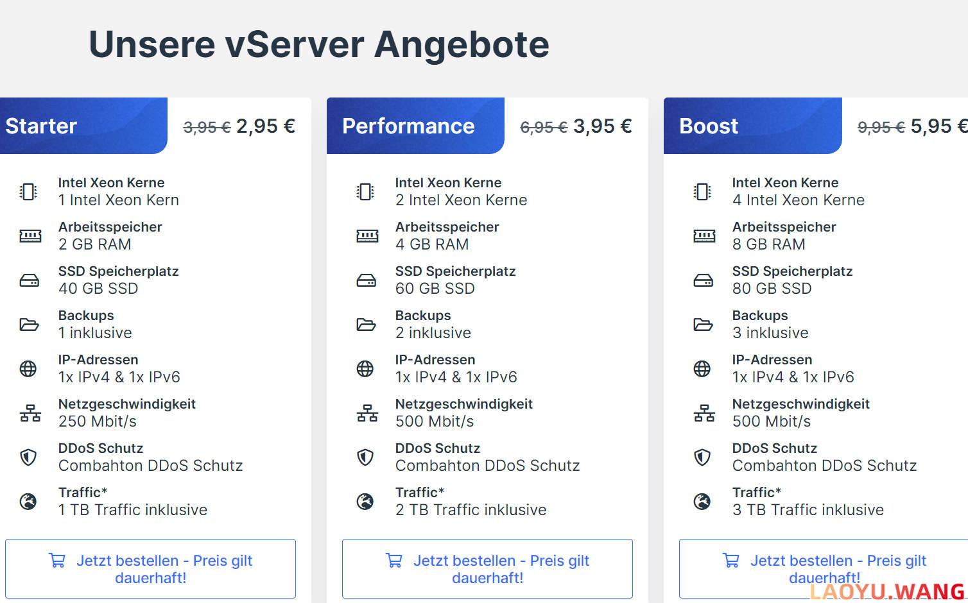Click CPU chip icon in Starter plan
Screen dimensions: 968x603
(x=28, y=191)
